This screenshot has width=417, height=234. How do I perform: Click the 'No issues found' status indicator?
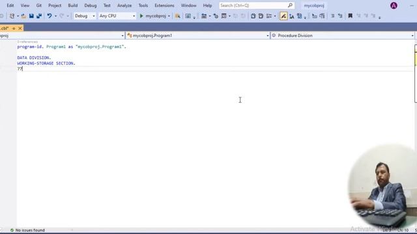pos(27,230)
